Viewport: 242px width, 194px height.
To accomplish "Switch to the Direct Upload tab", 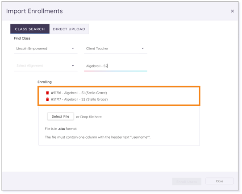I will coord(69,29).
